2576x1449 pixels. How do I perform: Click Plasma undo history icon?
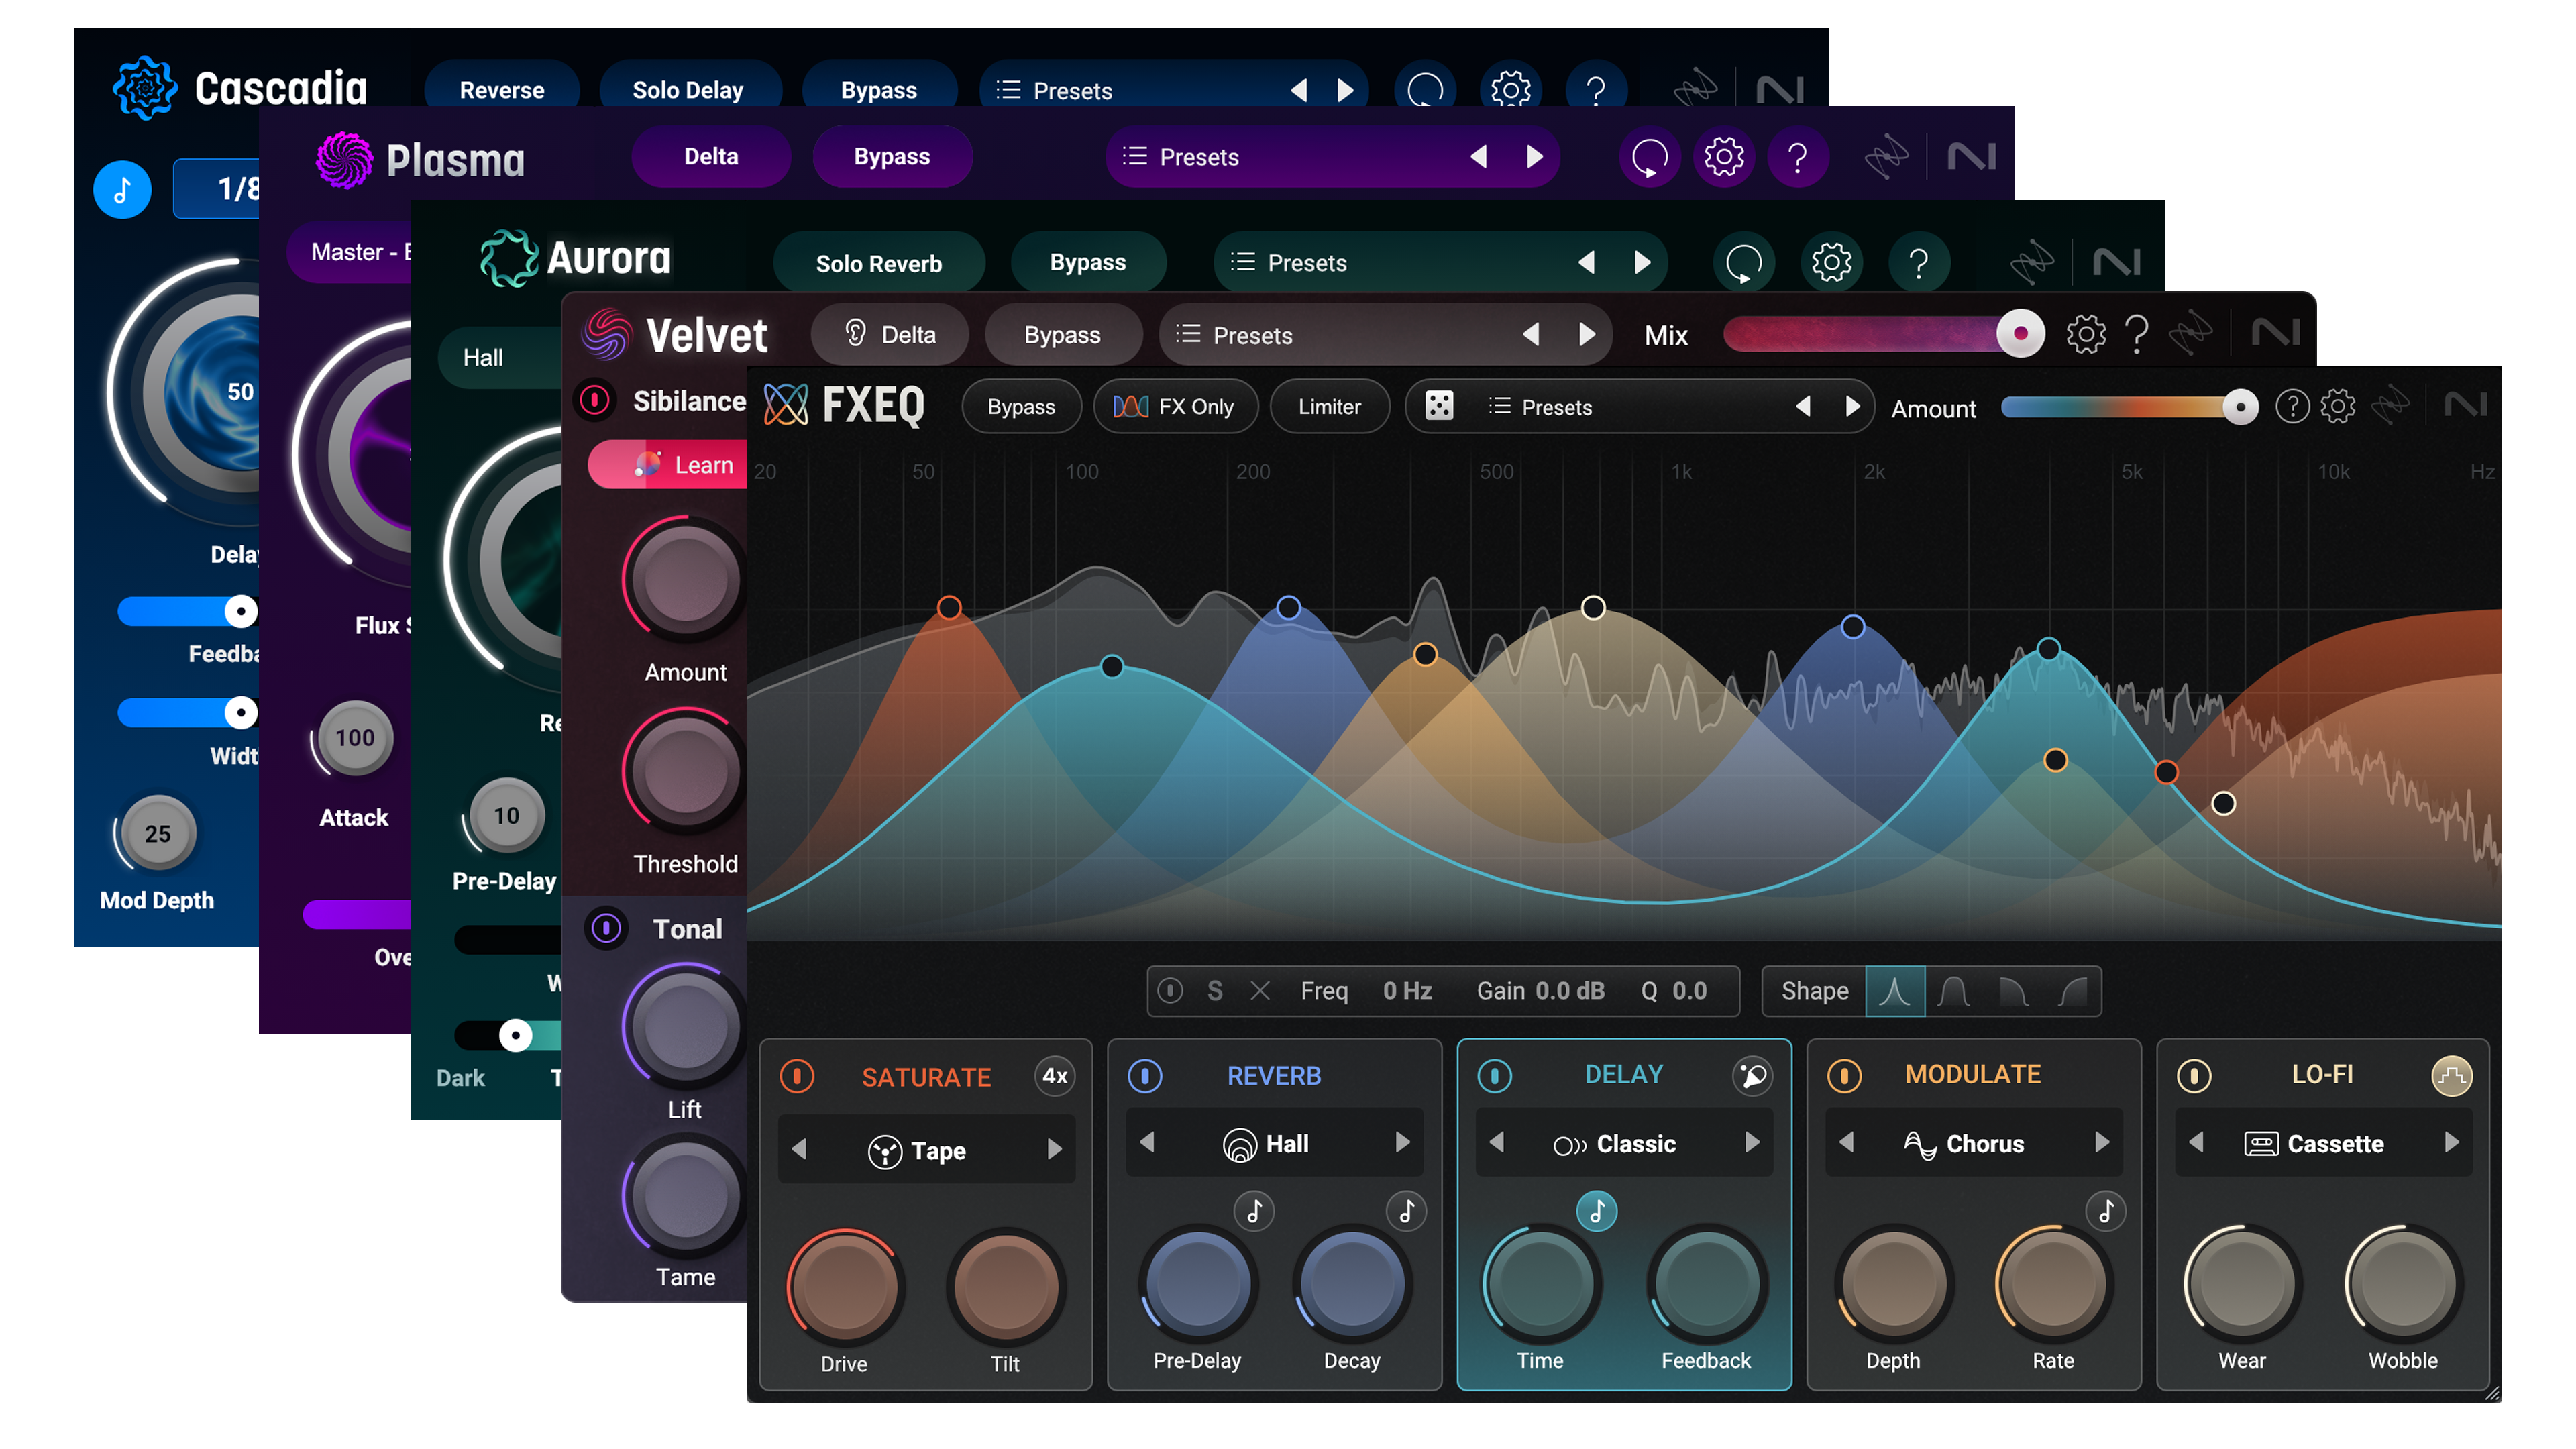(x=1649, y=157)
